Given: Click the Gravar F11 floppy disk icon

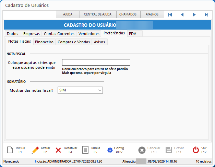Looking at the screenshot, I should [x=168, y=150].
